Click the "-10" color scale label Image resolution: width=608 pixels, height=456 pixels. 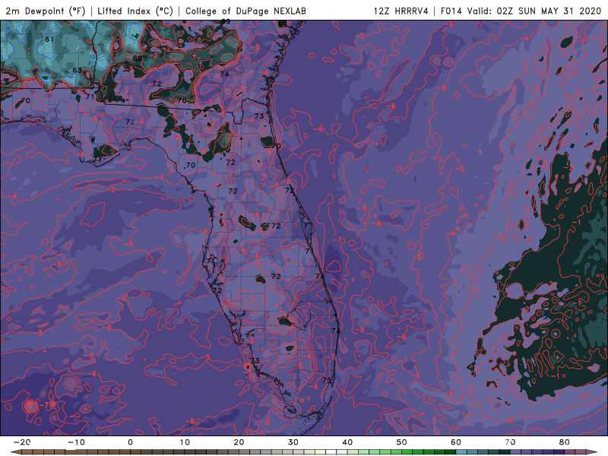[76, 442]
